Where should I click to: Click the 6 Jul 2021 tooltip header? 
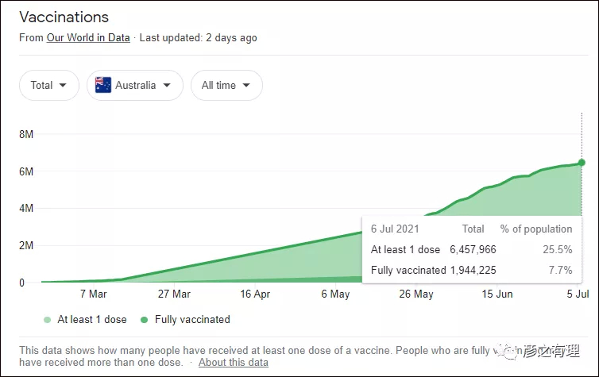coord(395,229)
